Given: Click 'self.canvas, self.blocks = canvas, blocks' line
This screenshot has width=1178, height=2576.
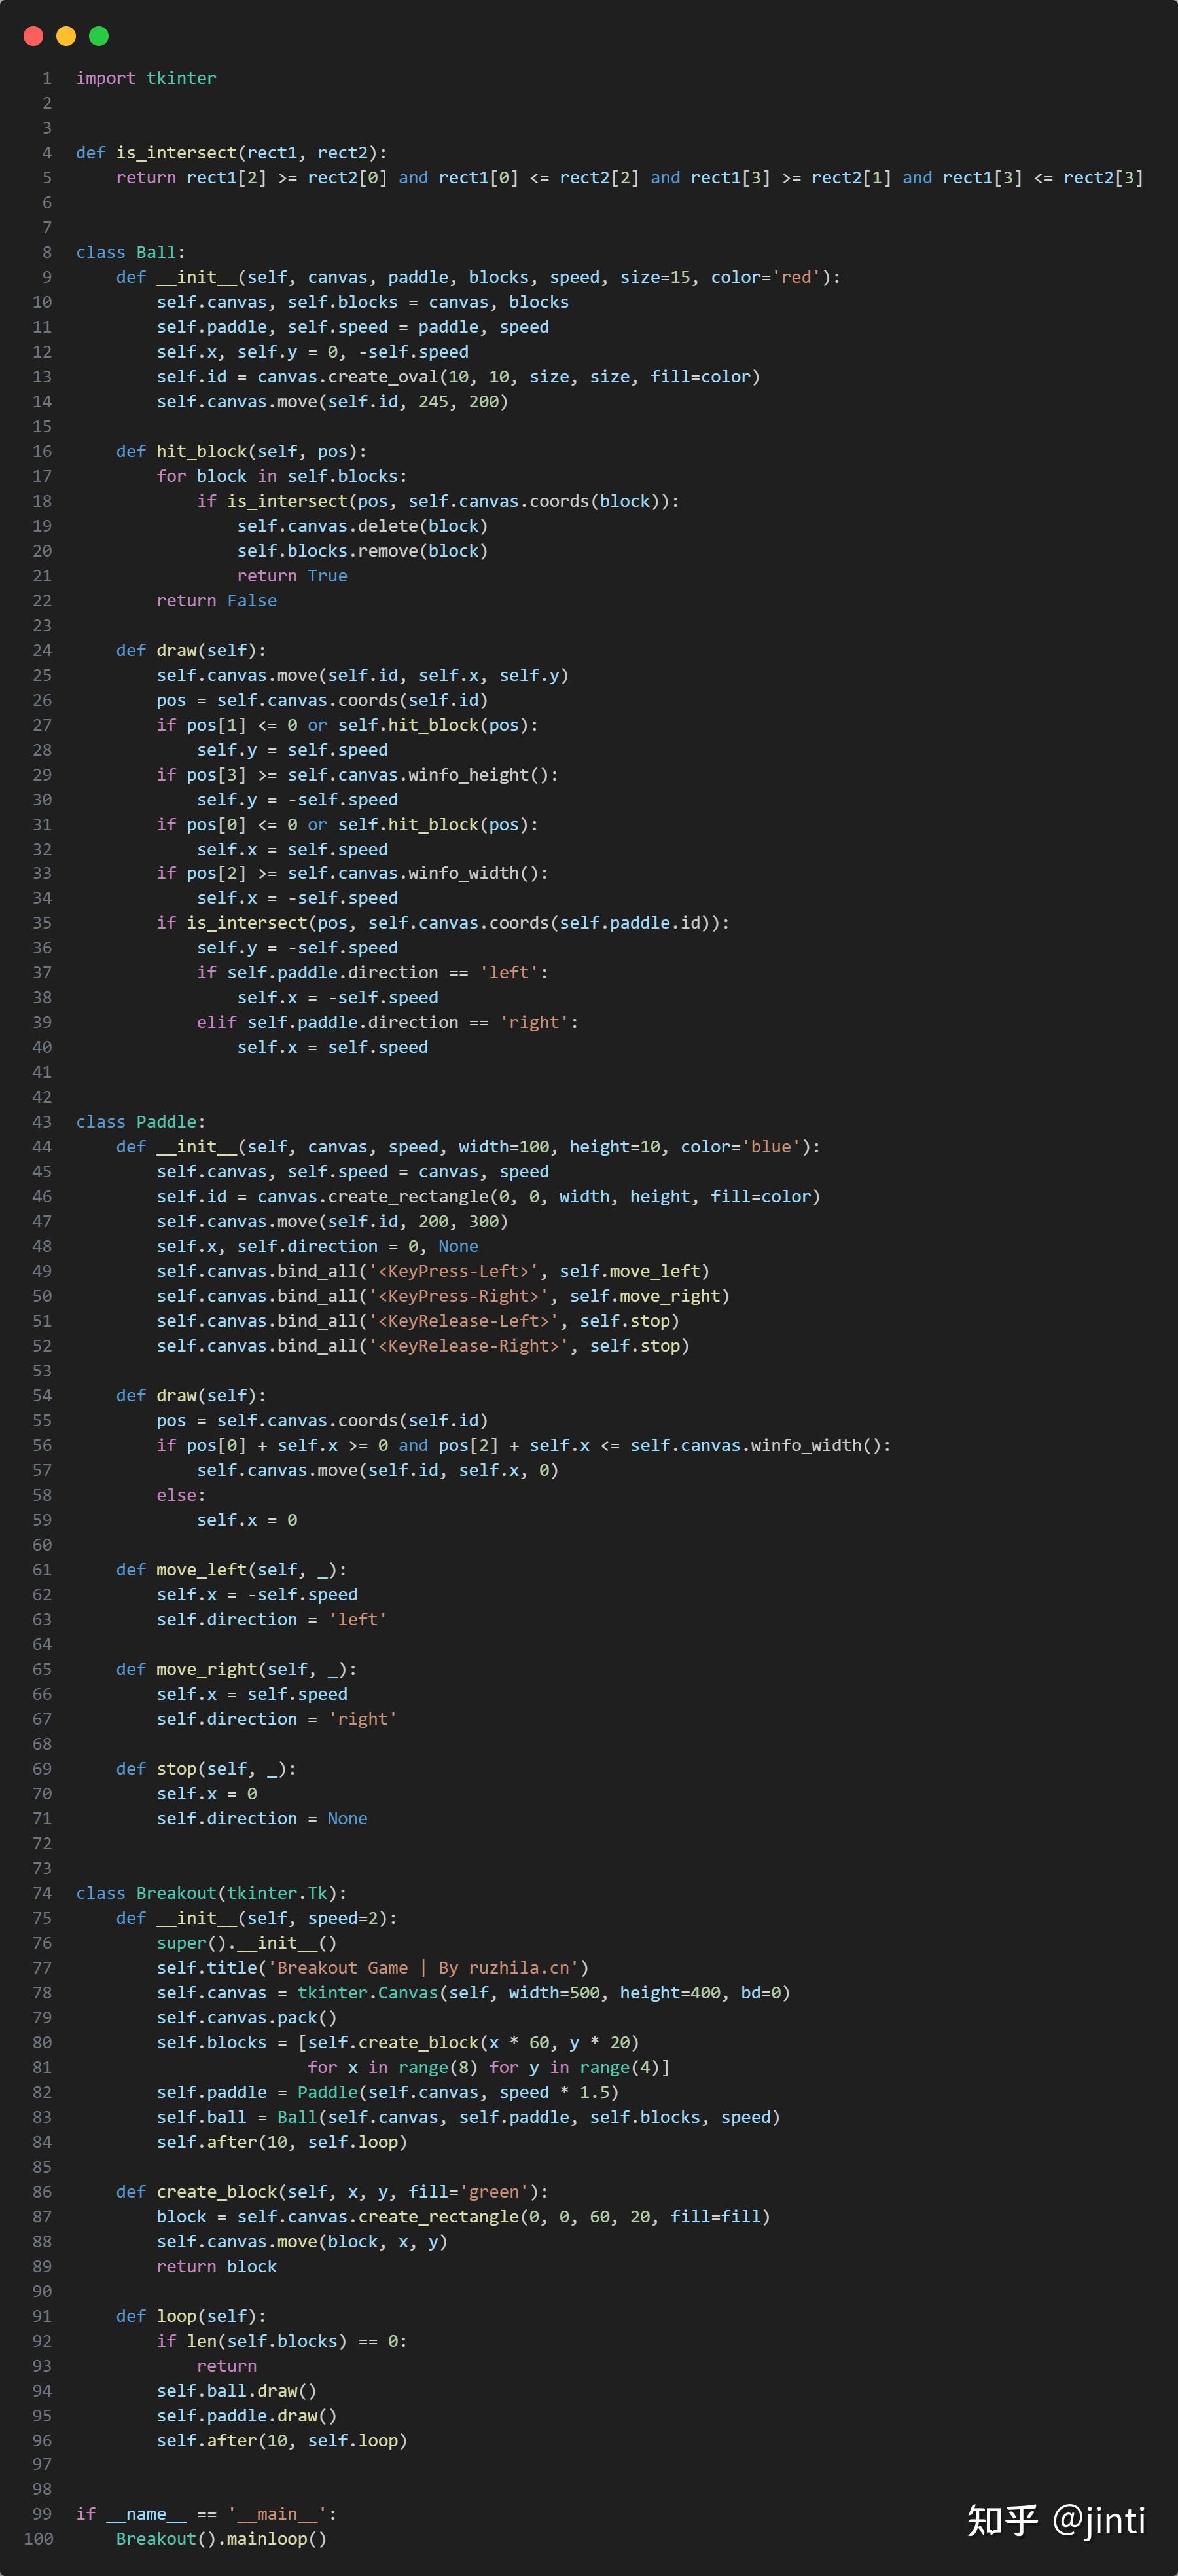Looking at the screenshot, I should click(x=363, y=302).
